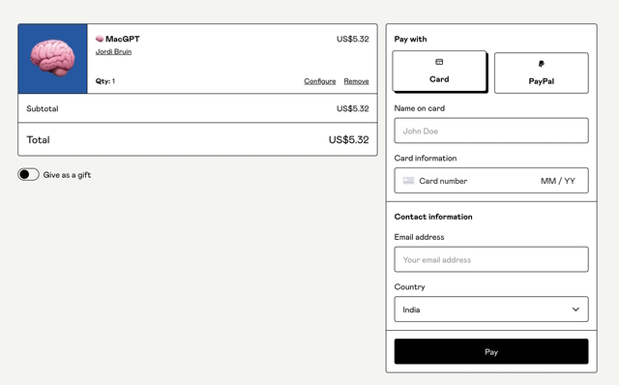Select Card as payment method
The image size is (619, 385).
tap(439, 71)
